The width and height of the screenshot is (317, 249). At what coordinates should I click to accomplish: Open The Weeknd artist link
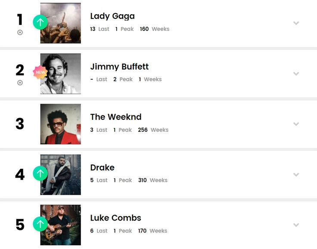pyautogui.click(x=115, y=117)
